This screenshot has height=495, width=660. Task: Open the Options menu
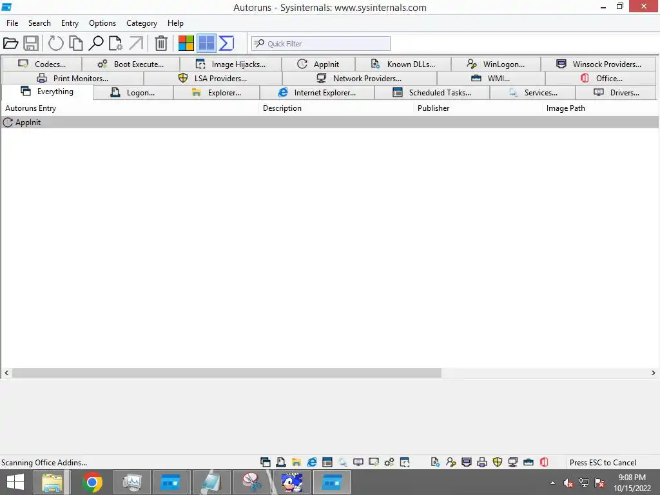[102, 23]
